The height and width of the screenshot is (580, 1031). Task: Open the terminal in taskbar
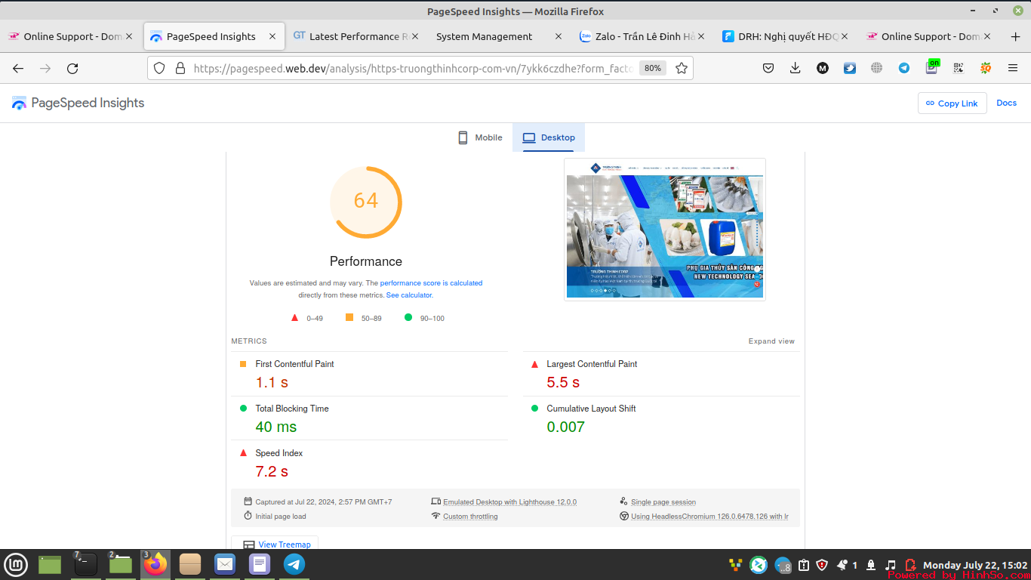coord(85,564)
